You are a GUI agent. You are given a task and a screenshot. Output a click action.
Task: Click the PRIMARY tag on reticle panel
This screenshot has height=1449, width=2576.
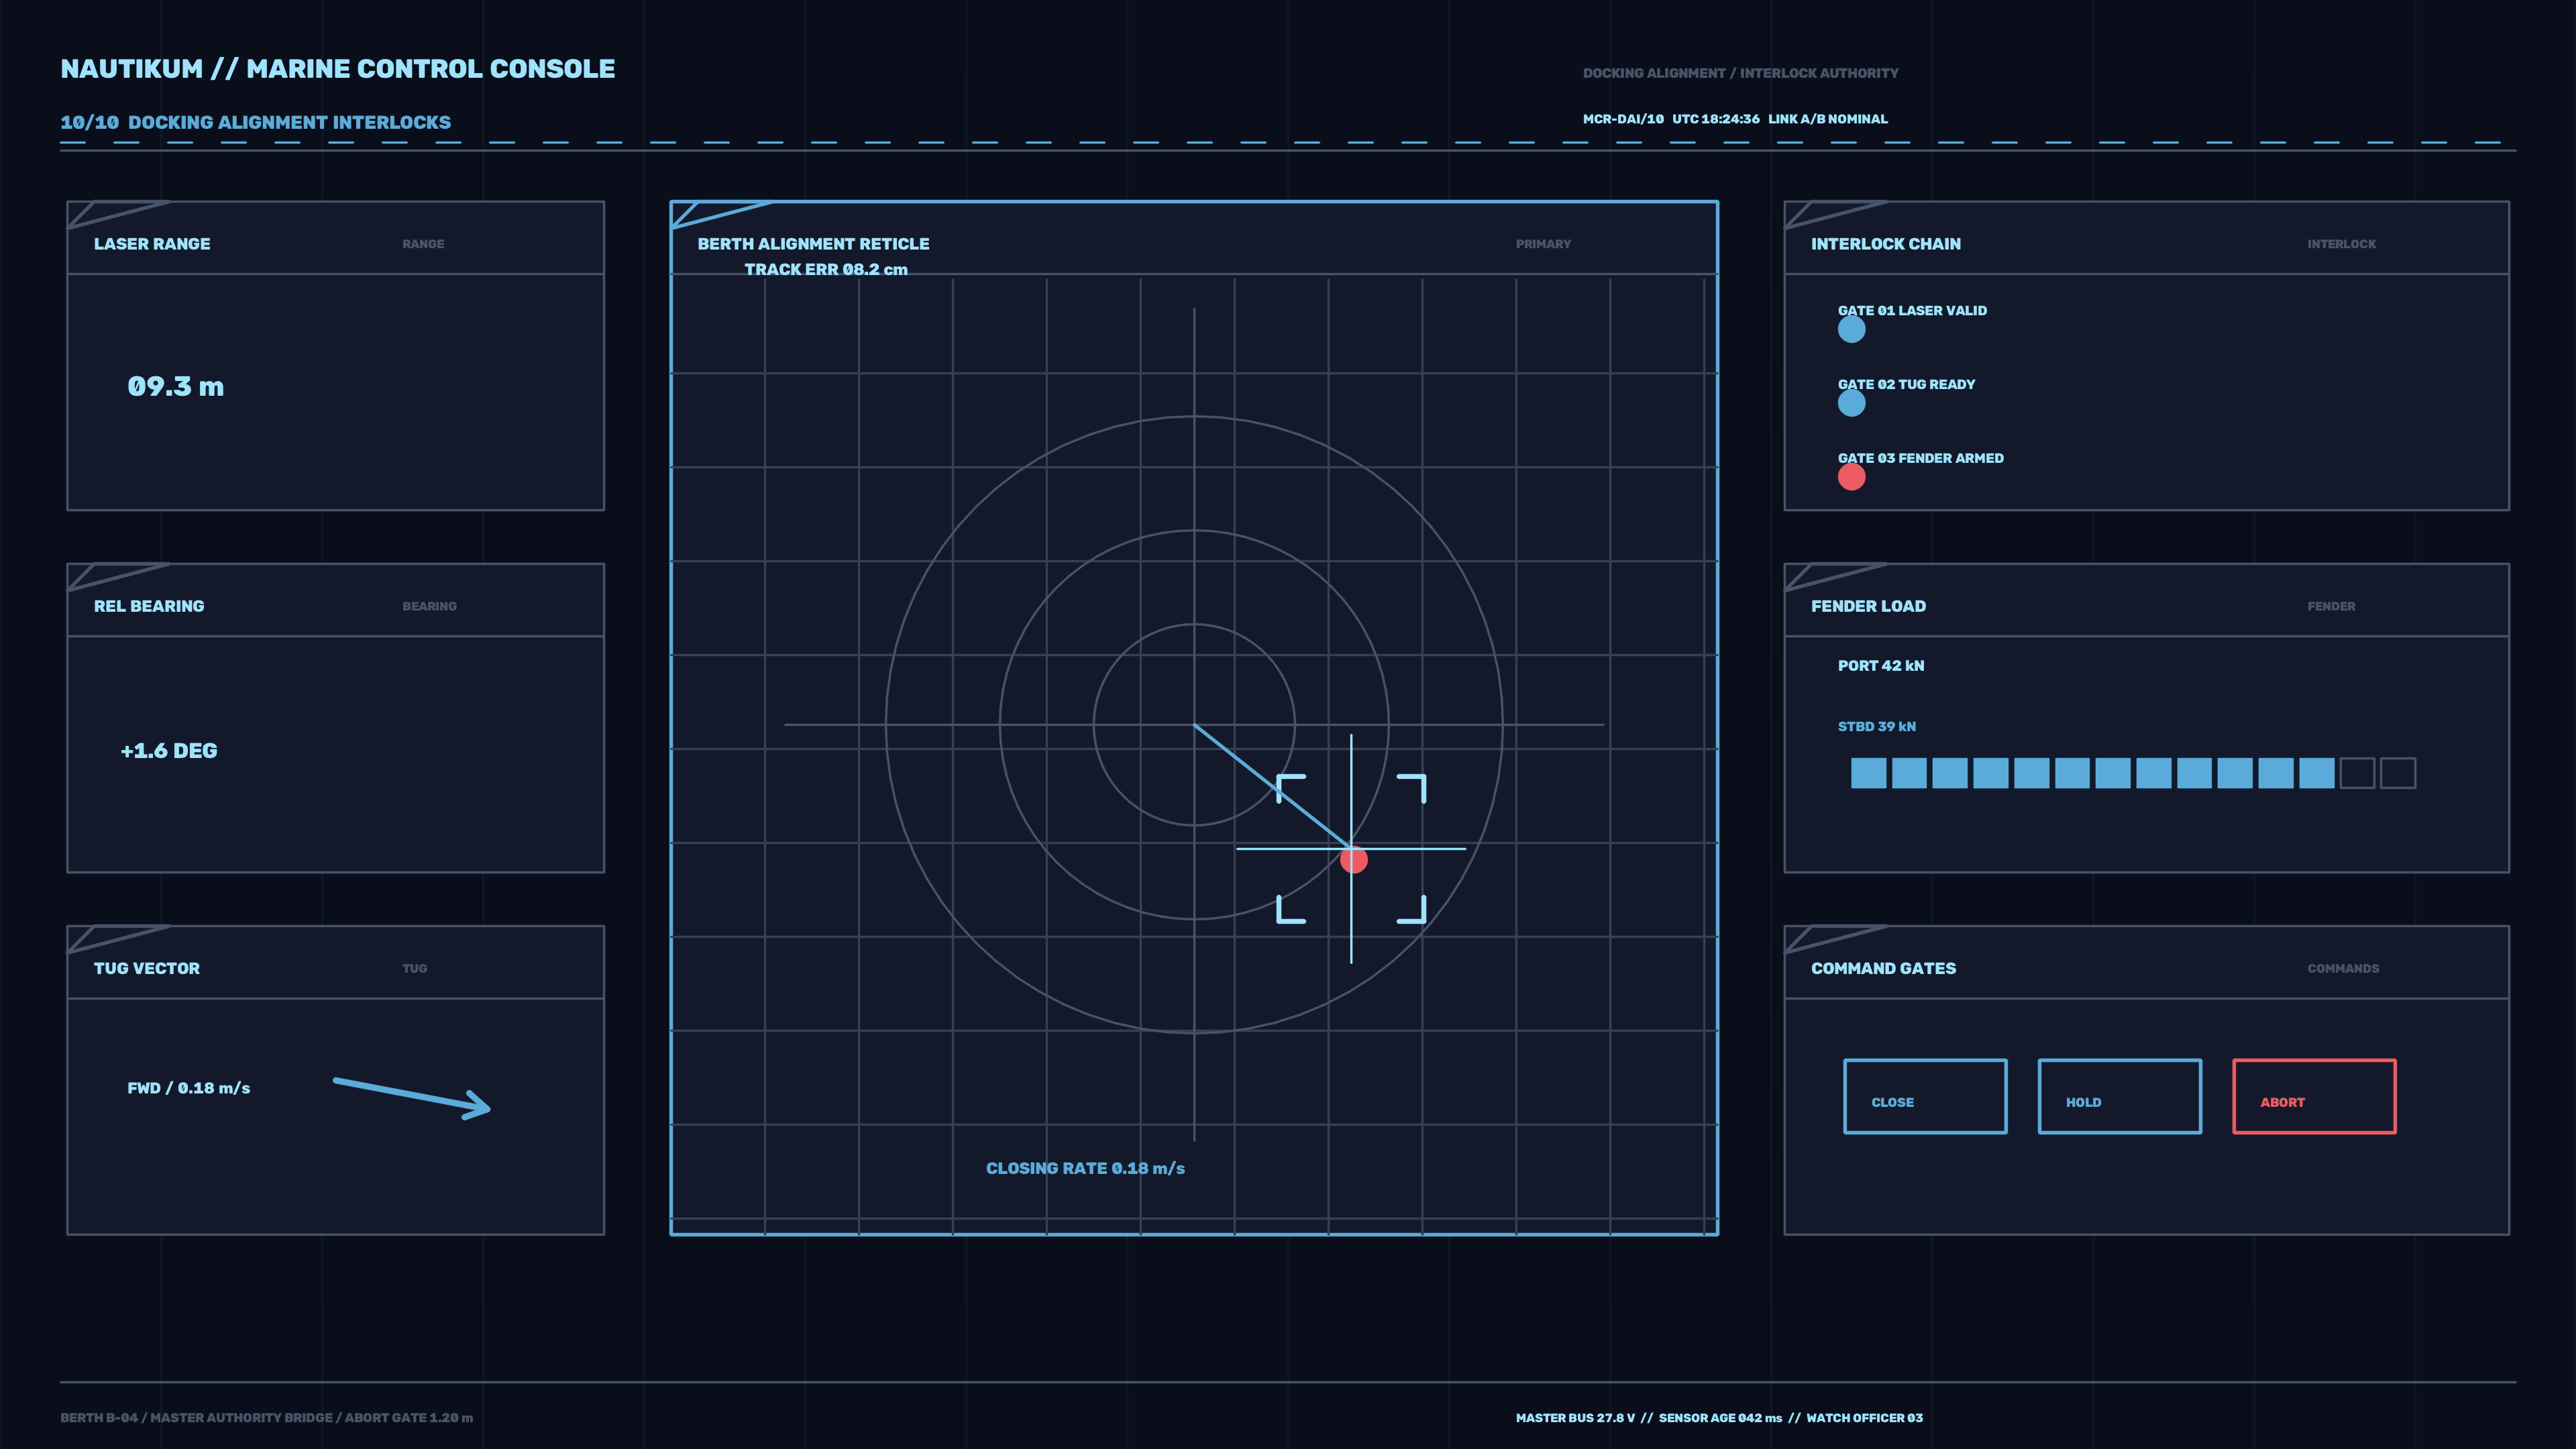(1543, 244)
